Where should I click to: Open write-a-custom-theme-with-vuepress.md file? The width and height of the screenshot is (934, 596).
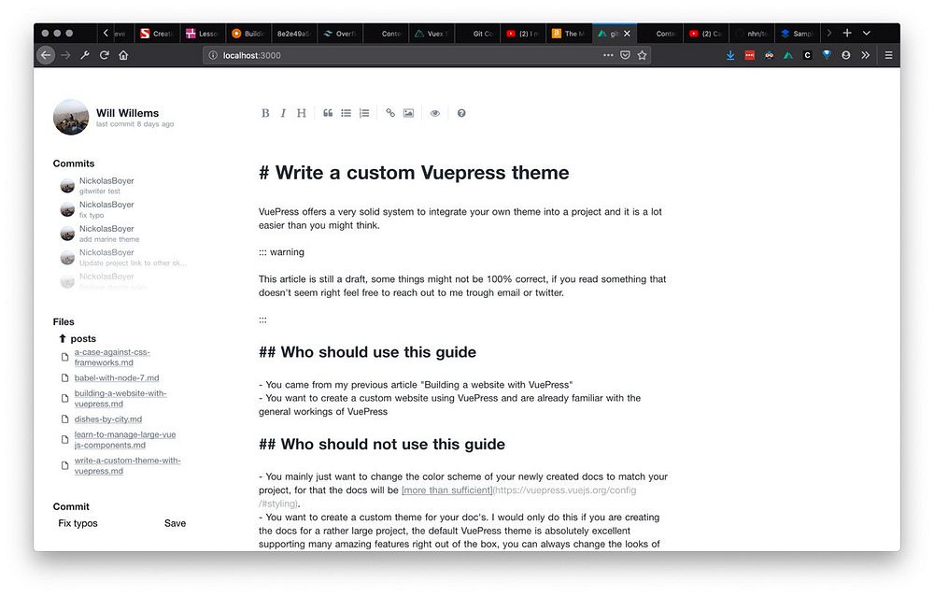coord(127,465)
